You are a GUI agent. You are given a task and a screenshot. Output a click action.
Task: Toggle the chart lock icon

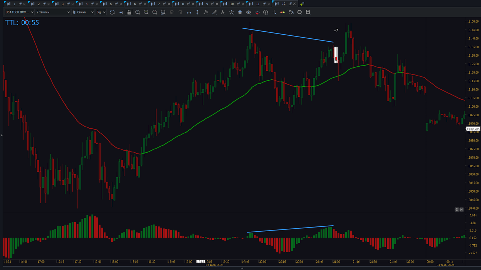pyautogui.click(x=129, y=12)
